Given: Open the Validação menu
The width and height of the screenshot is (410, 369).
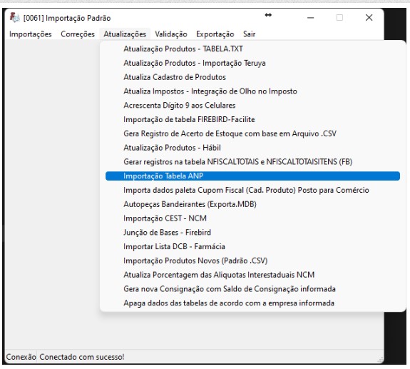Looking at the screenshot, I should (x=171, y=34).
